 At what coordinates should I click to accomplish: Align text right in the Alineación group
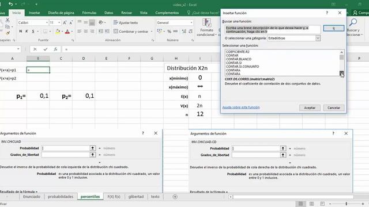coord(92,31)
